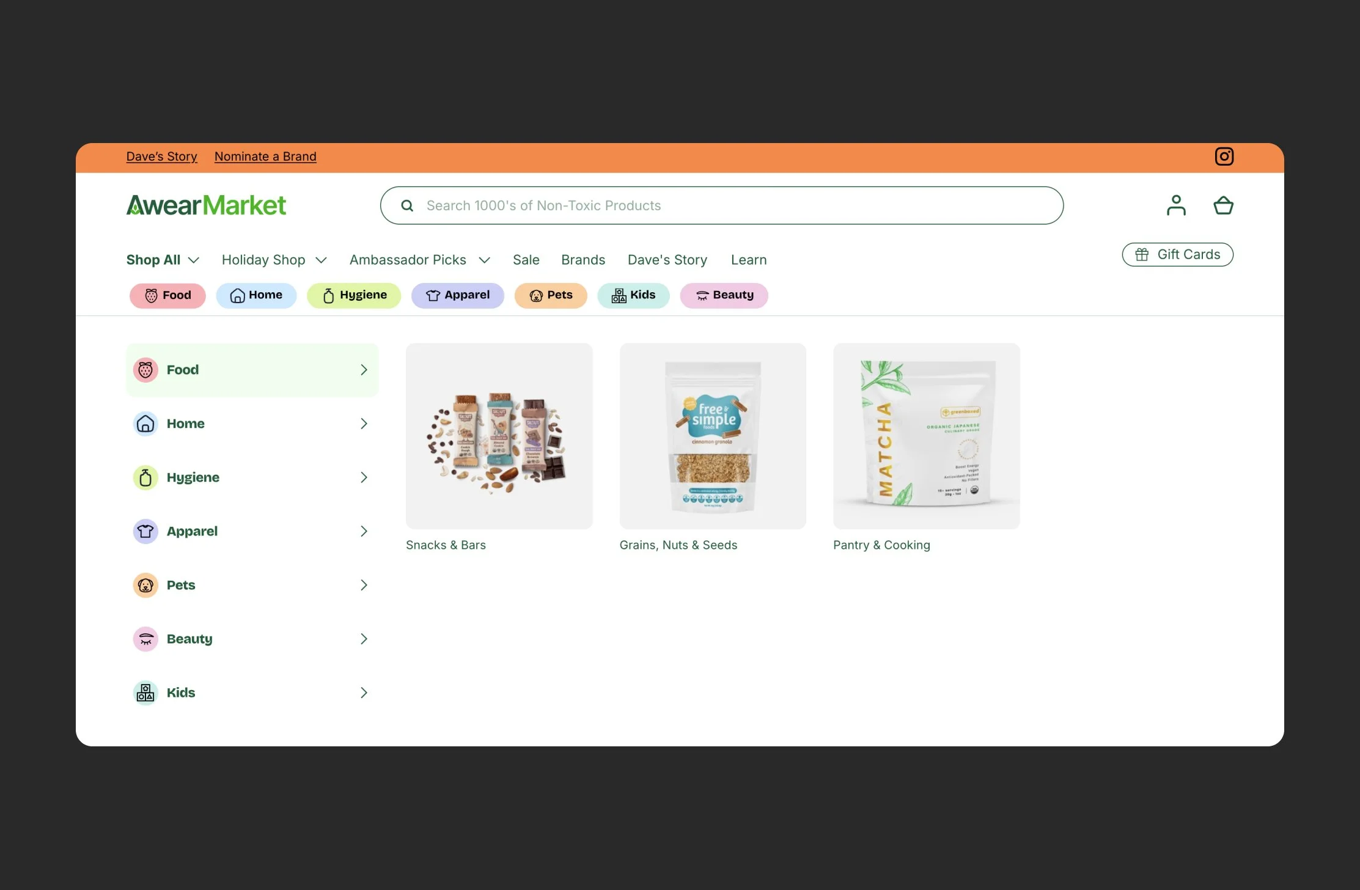The height and width of the screenshot is (890, 1360).
Task: Select the orange Pets category pill
Action: coord(551,295)
